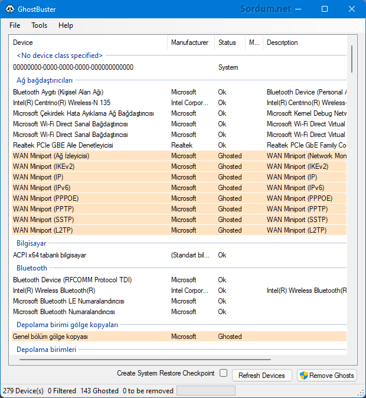Select ACPI x64 tabanlı bilgisayar row

click(179, 255)
